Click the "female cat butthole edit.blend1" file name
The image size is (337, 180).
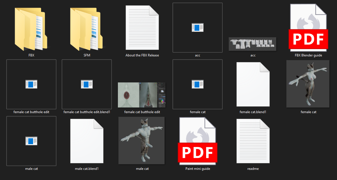coord(87,112)
